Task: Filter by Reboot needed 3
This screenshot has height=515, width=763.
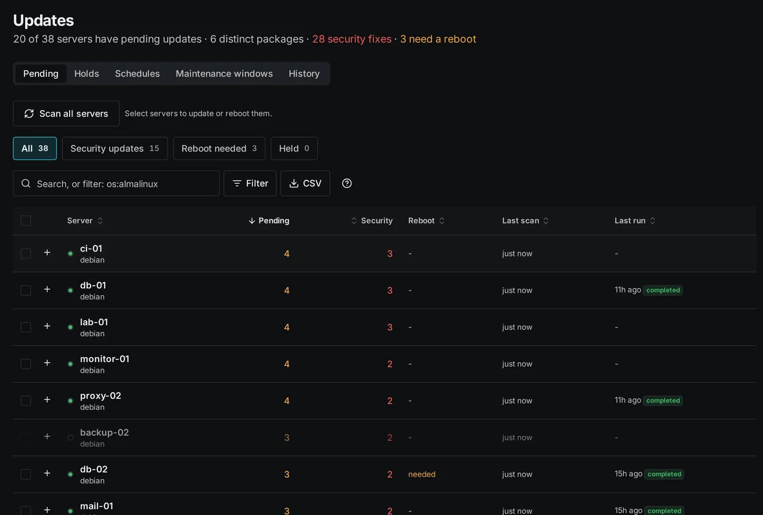Action: 219,149
